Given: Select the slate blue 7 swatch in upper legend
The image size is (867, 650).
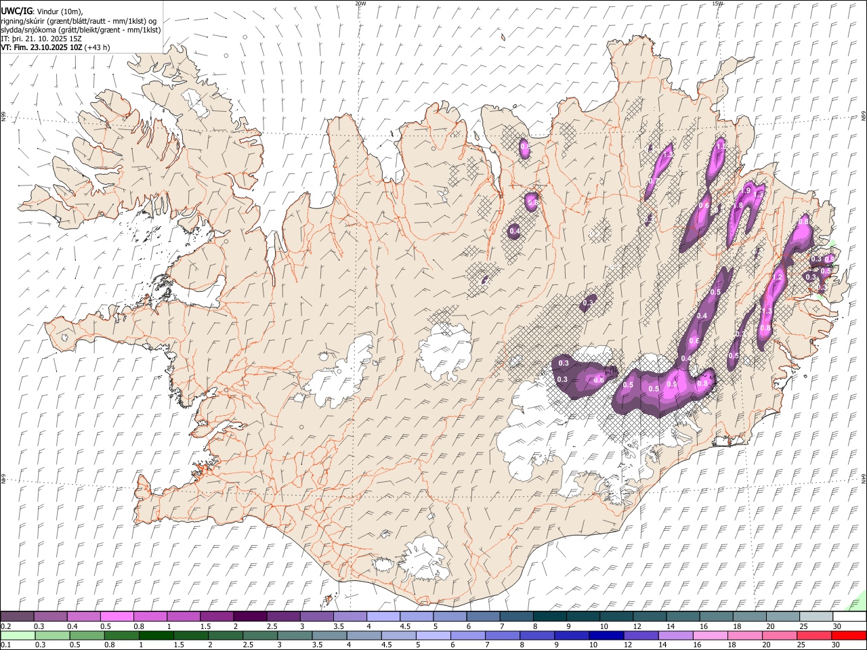Looking at the screenshot, I should click(x=516, y=617).
